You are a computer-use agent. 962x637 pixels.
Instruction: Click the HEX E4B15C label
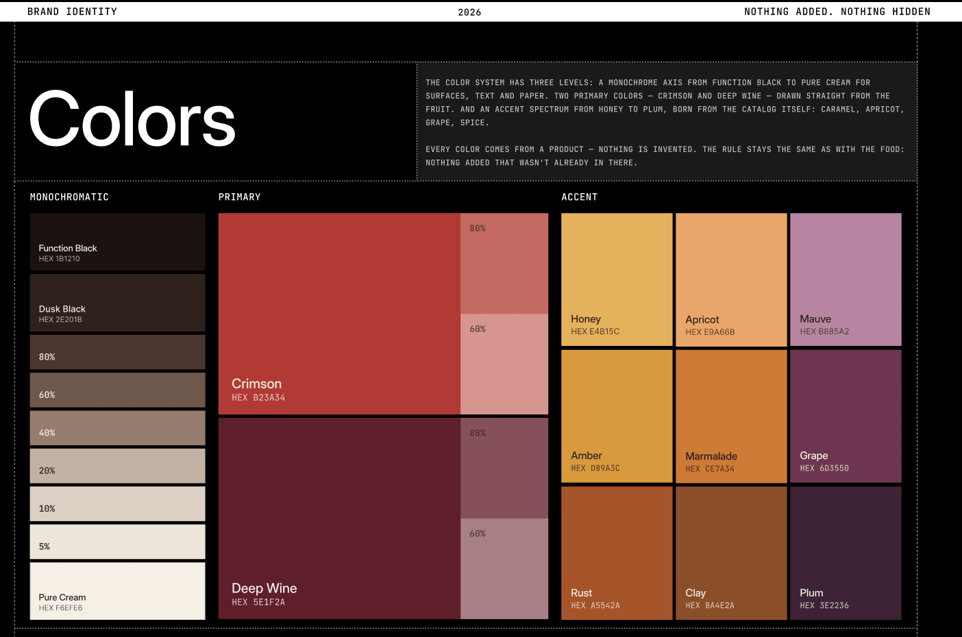coord(595,332)
